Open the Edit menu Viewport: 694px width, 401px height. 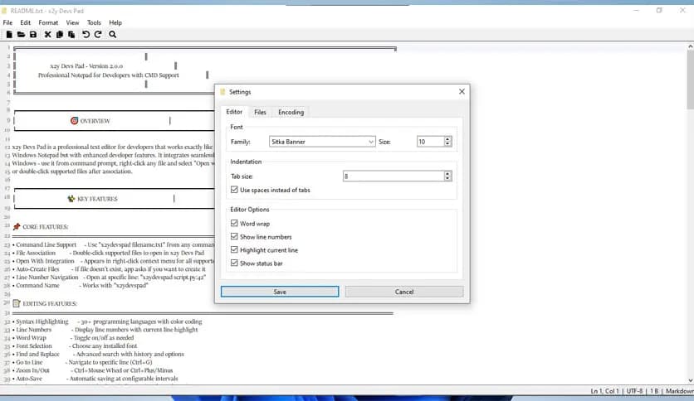click(x=25, y=22)
